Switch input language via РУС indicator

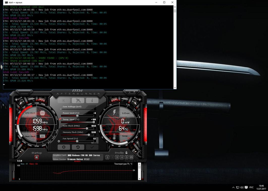pos(252,187)
